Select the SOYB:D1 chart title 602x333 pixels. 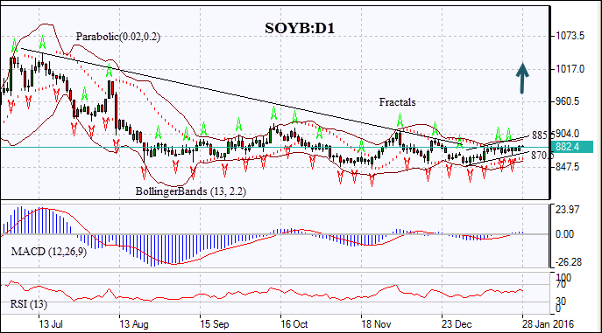click(300, 28)
